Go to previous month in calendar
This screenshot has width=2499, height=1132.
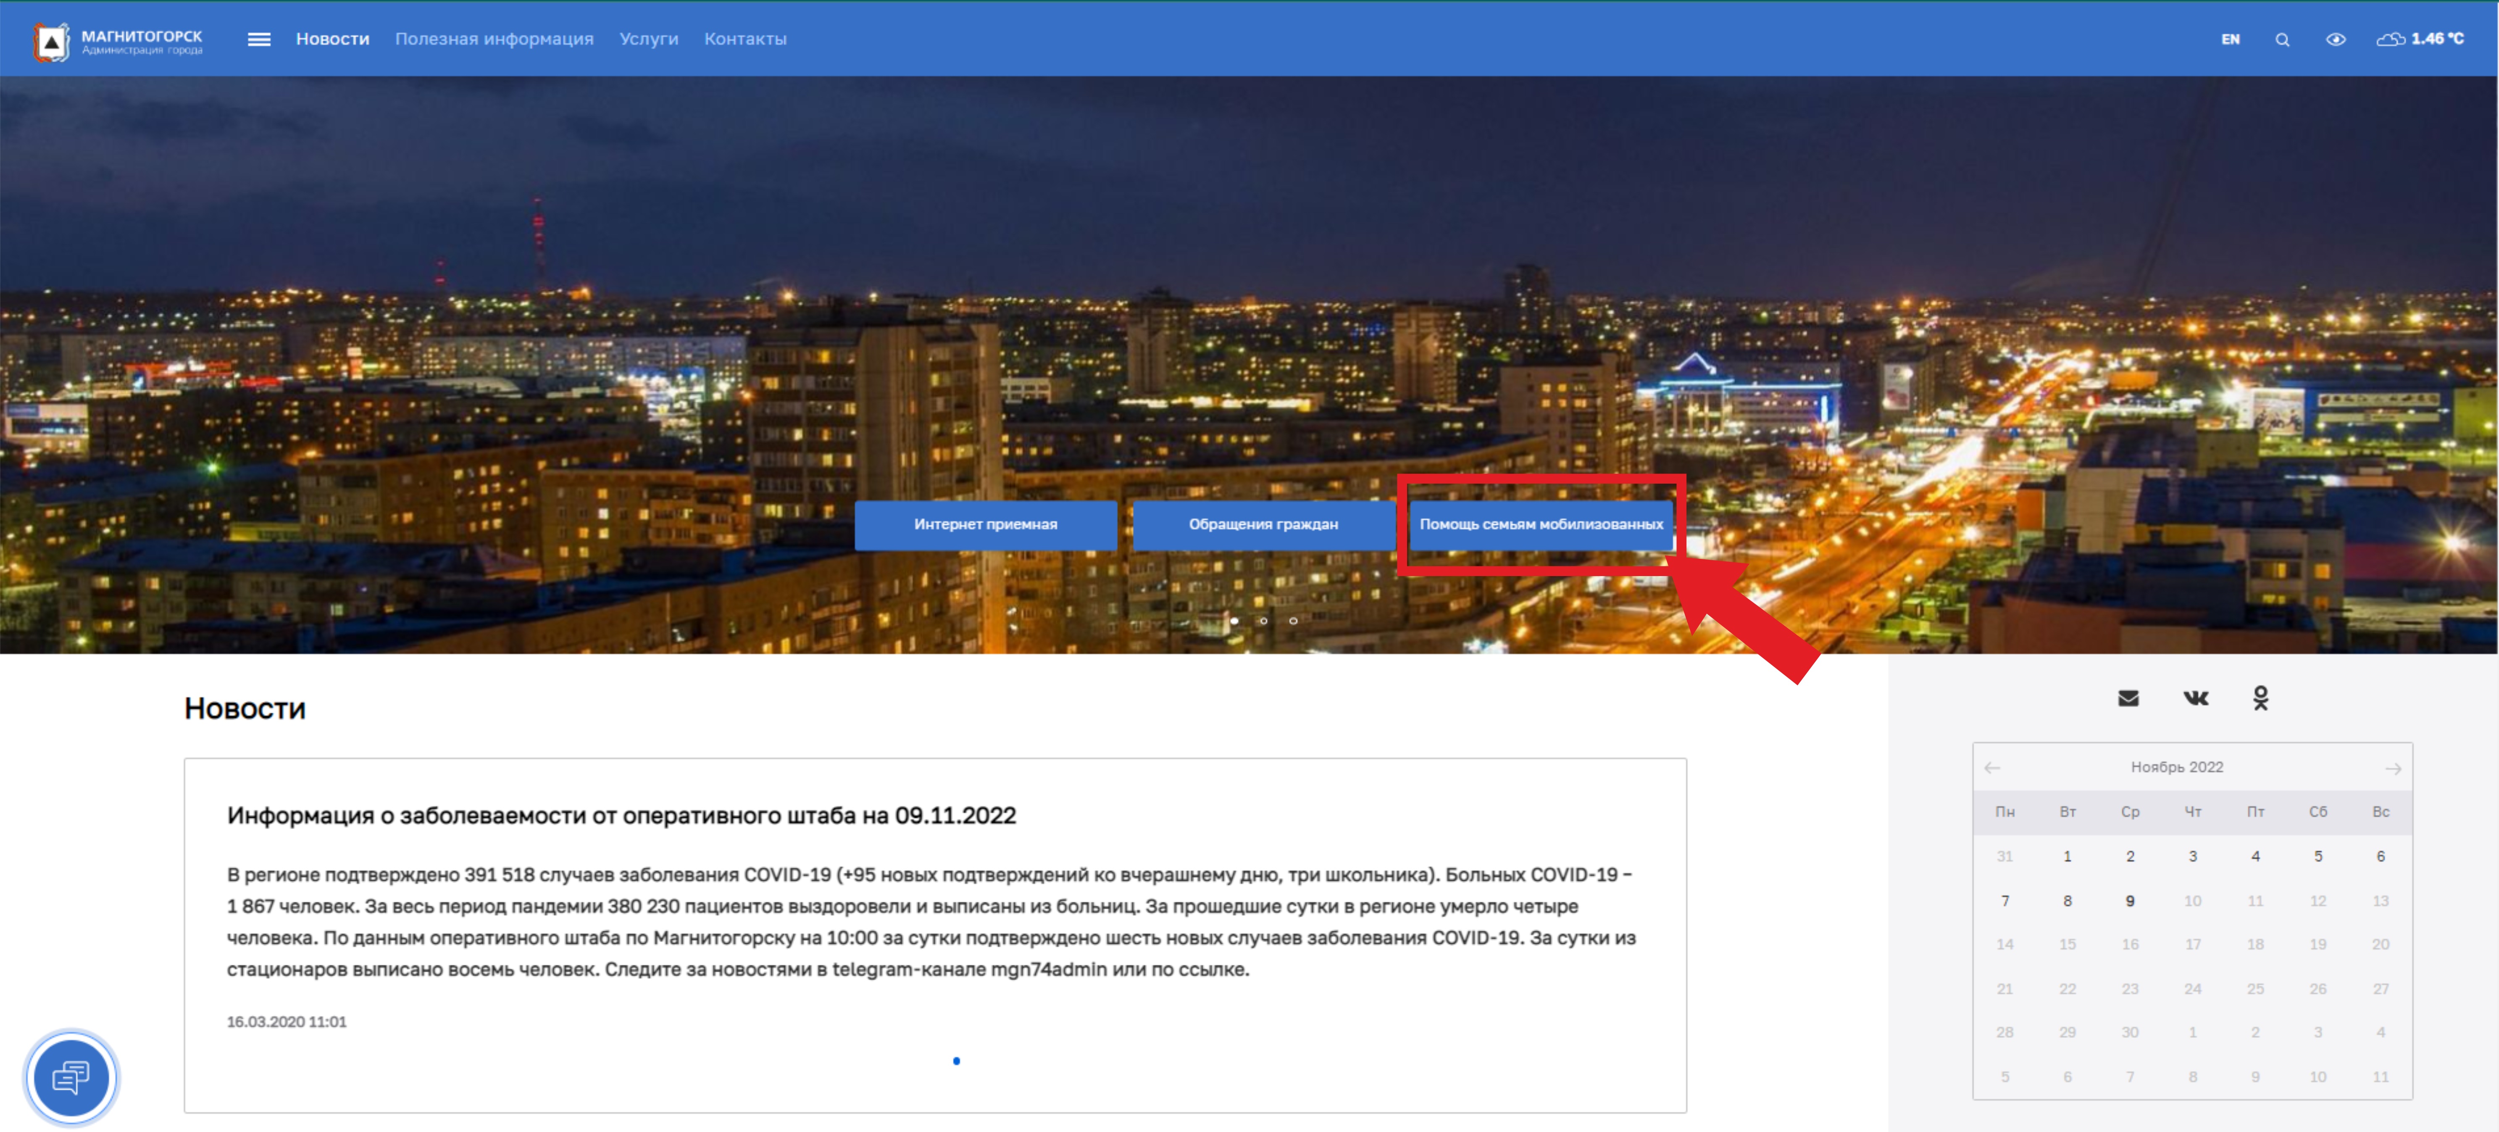coord(1993,768)
